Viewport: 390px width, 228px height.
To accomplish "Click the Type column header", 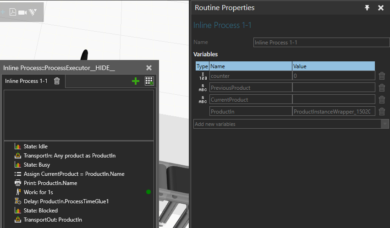I will point(202,66).
